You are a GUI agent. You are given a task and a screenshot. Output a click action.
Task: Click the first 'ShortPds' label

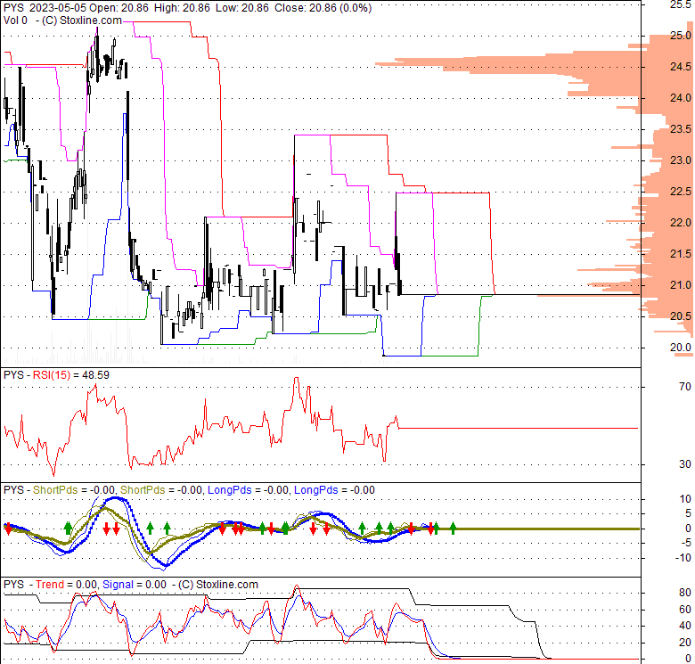[55, 490]
